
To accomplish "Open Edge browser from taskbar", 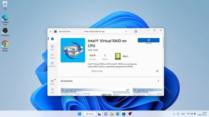I will pos(118,114).
